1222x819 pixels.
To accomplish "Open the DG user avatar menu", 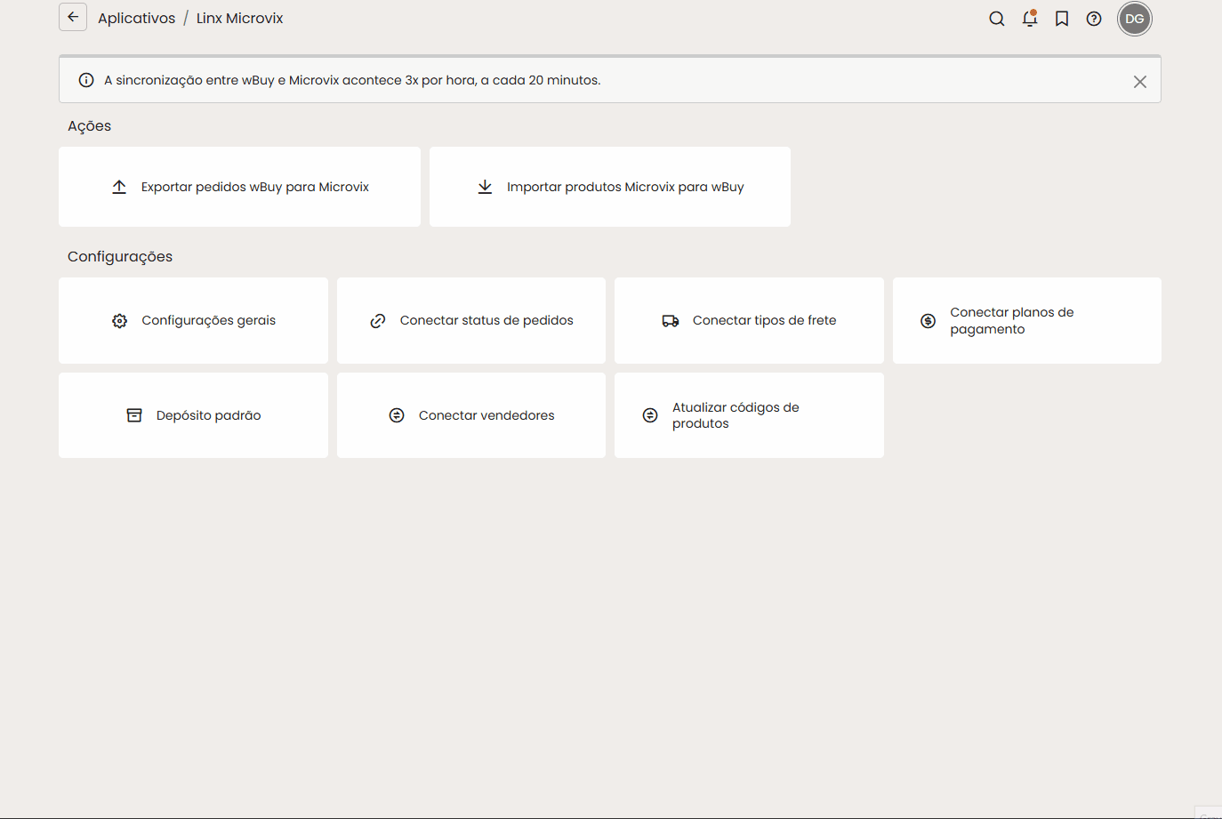I will pos(1135,19).
